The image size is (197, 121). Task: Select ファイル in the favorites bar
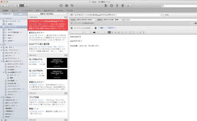[70, 11]
